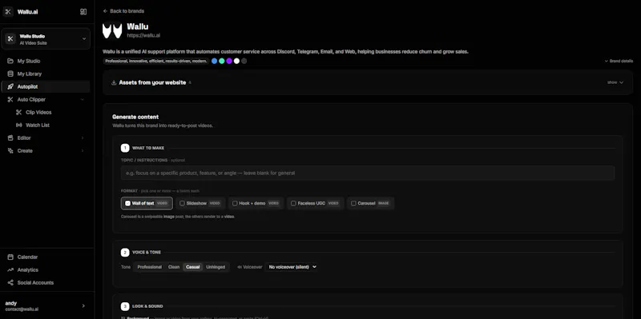Image resolution: width=641 pixels, height=319 pixels.
Task: Click the Editor clapperboard icon
Action: point(10,138)
